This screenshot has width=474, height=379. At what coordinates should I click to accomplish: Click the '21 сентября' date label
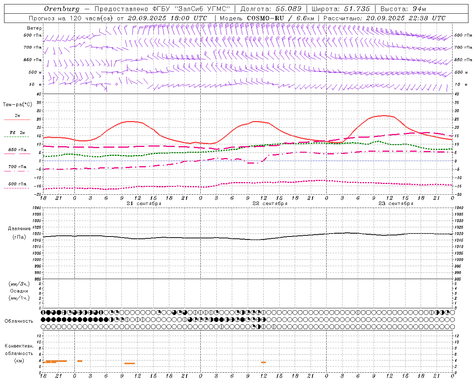pos(144,204)
